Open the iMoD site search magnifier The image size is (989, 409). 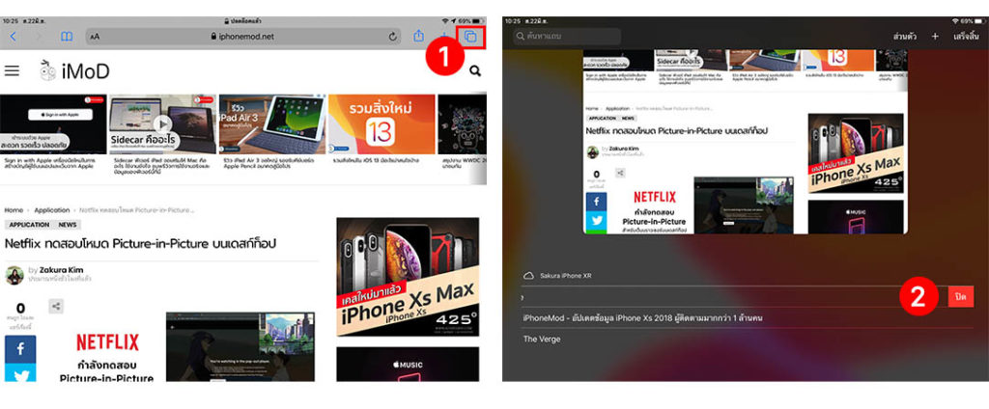click(x=475, y=71)
